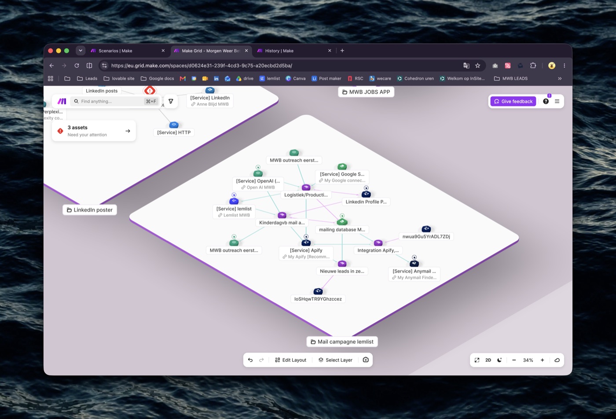Open the lemlist bookmark
Viewport: 616px width, 419px height.
point(269,78)
